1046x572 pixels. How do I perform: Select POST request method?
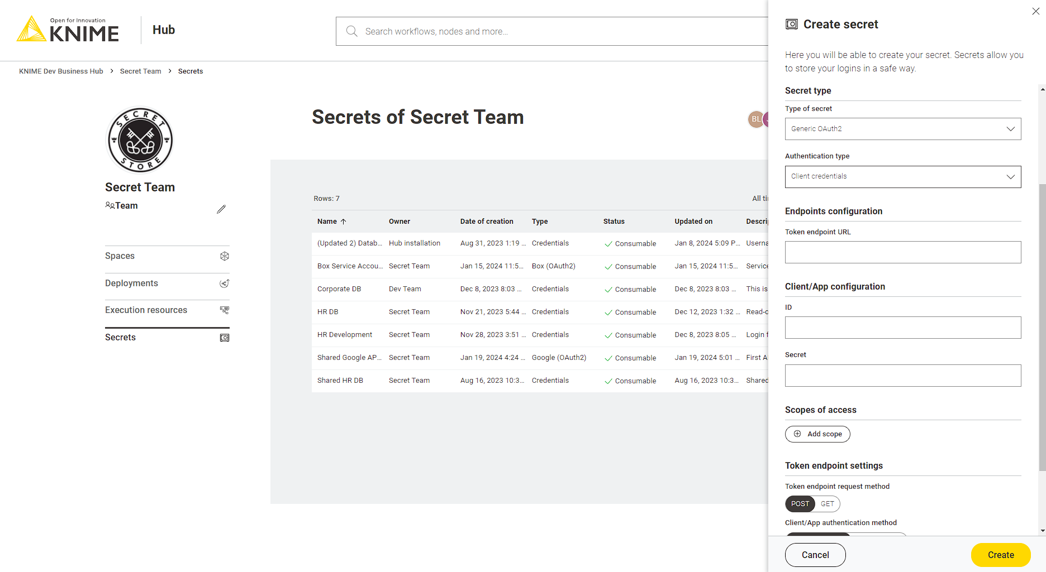(800, 504)
